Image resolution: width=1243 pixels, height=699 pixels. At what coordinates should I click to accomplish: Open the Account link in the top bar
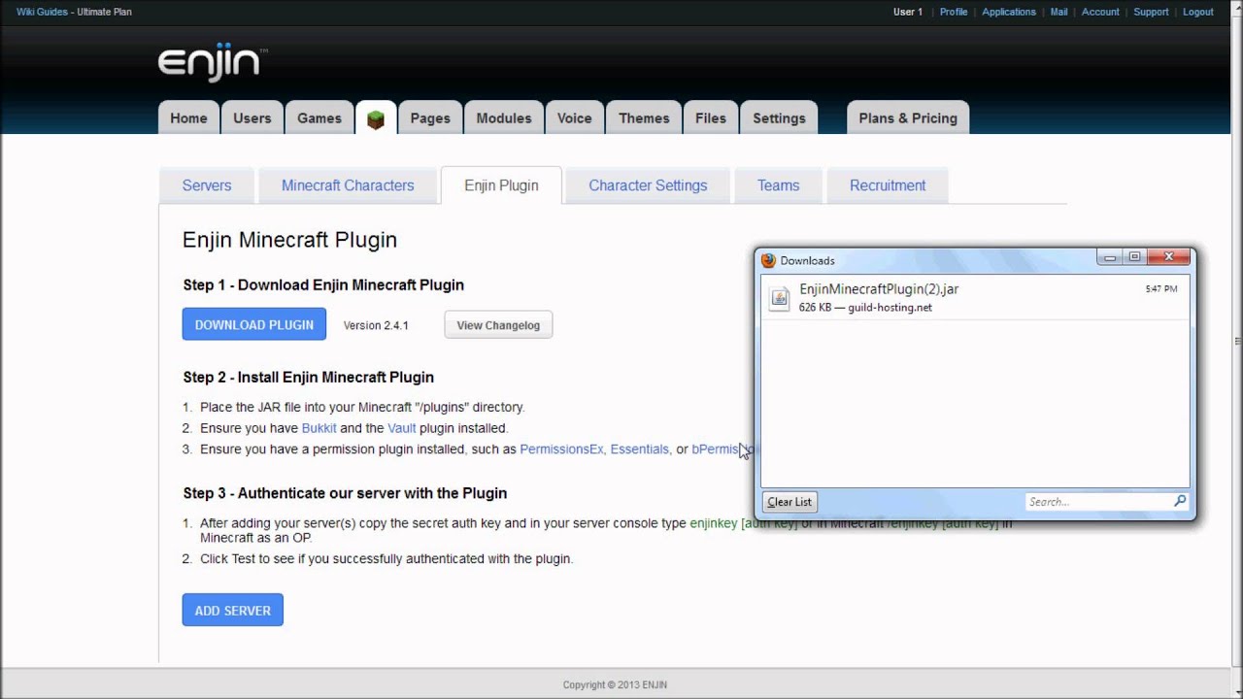1100,12
